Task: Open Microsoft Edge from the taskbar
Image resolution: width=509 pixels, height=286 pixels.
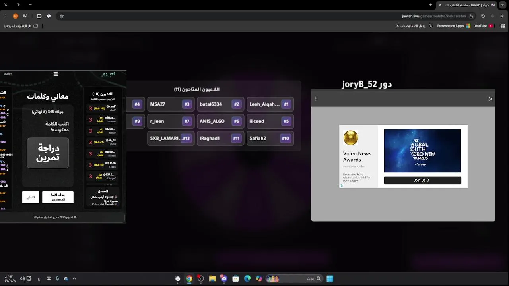Action: point(247,279)
